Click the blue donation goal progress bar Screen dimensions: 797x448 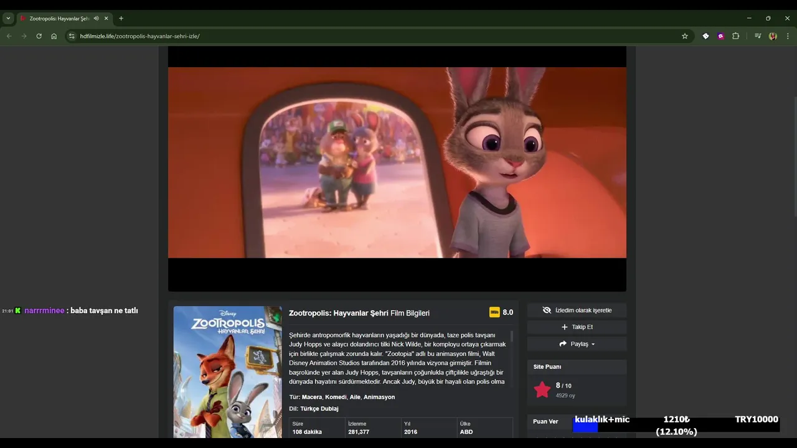pyautogui.click(x=585, y=427)
